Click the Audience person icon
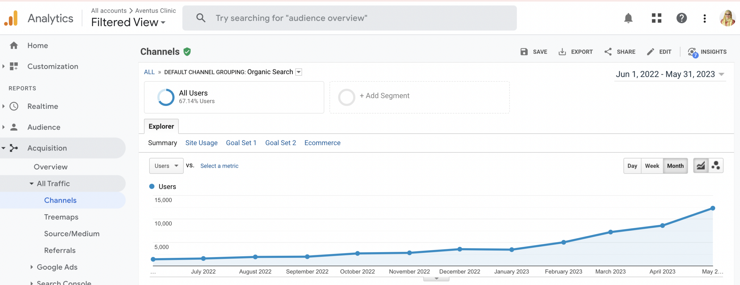Screen dimensions: 740x285 14,127
